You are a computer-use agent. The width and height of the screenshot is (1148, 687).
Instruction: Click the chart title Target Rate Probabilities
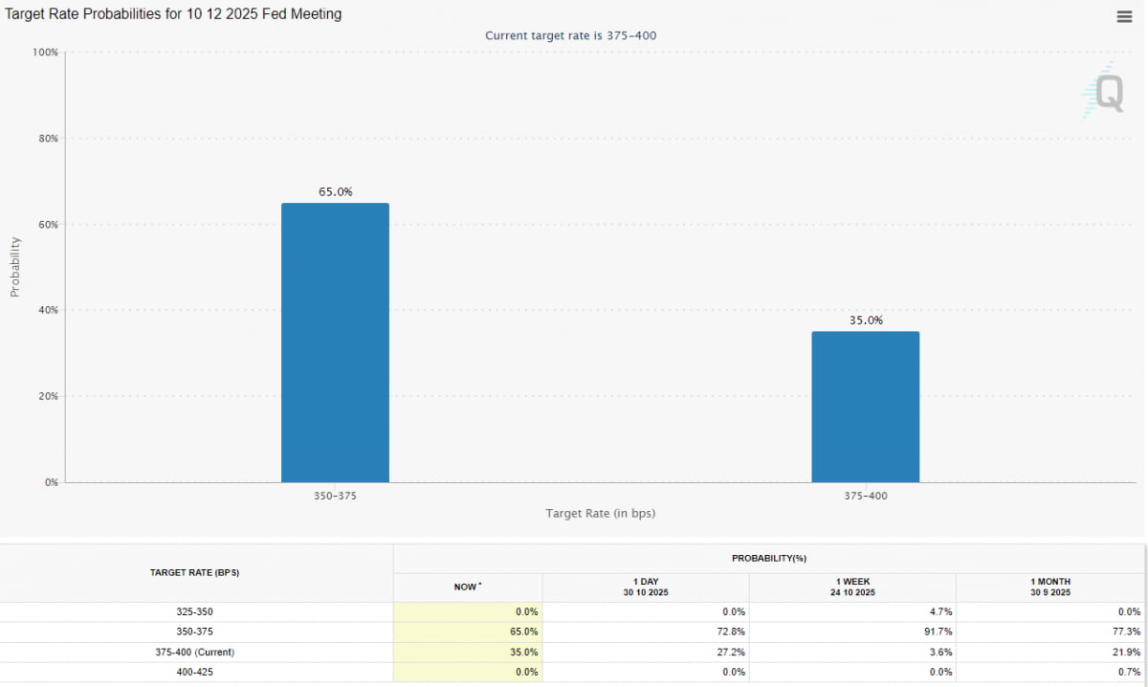pyautogui.click(x=174, y=14)
